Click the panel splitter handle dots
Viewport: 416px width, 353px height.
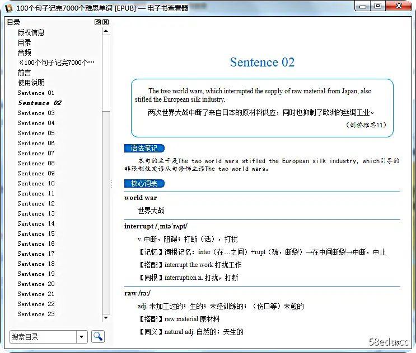coord(111,183)
